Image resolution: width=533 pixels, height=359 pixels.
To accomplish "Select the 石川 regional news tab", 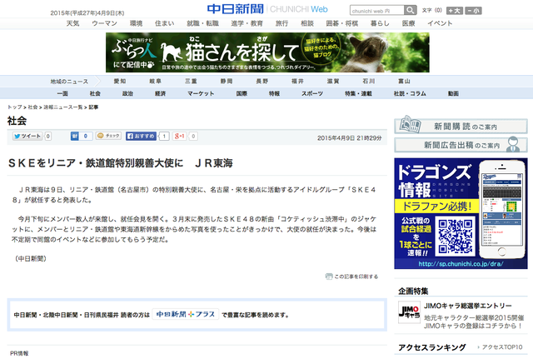I will pos(369,82).
